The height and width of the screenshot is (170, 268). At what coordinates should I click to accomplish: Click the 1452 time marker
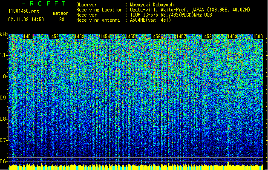[54, 37]
